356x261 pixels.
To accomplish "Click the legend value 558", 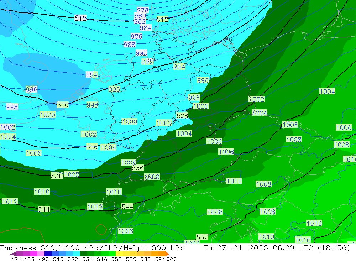I will (x=116, y=259).
